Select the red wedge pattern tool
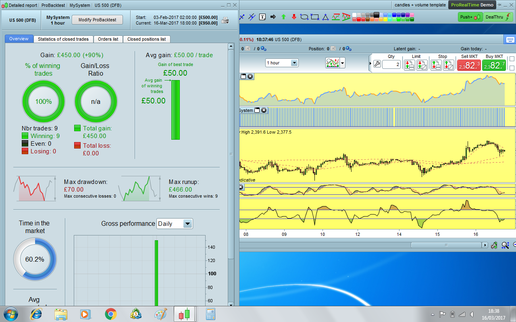 [x=346, y=17]
